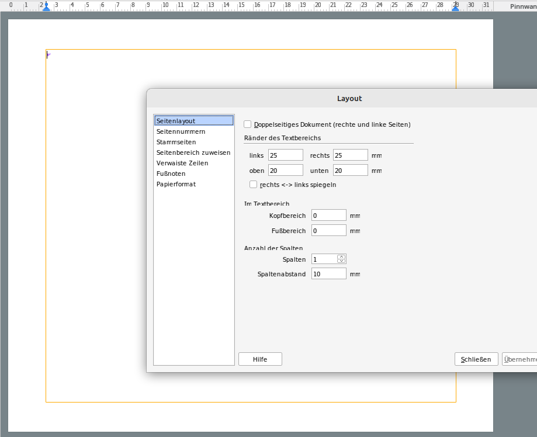
Task: Toggle rechts <-> links spiegeln checkbox
Action: coord(254,185)
